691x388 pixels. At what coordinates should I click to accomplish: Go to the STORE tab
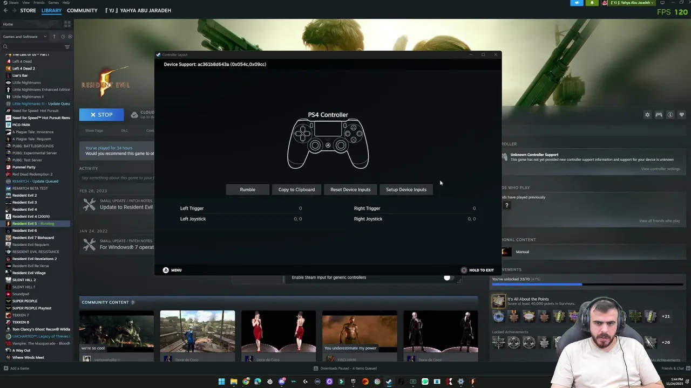(x=28, y=10)
